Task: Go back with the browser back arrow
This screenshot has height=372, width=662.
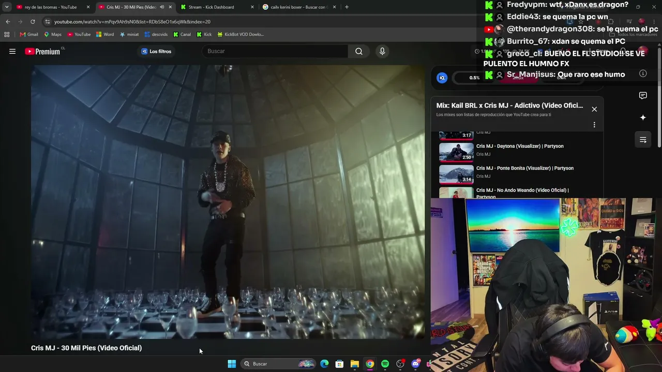Action: click(x=8, y=22)
